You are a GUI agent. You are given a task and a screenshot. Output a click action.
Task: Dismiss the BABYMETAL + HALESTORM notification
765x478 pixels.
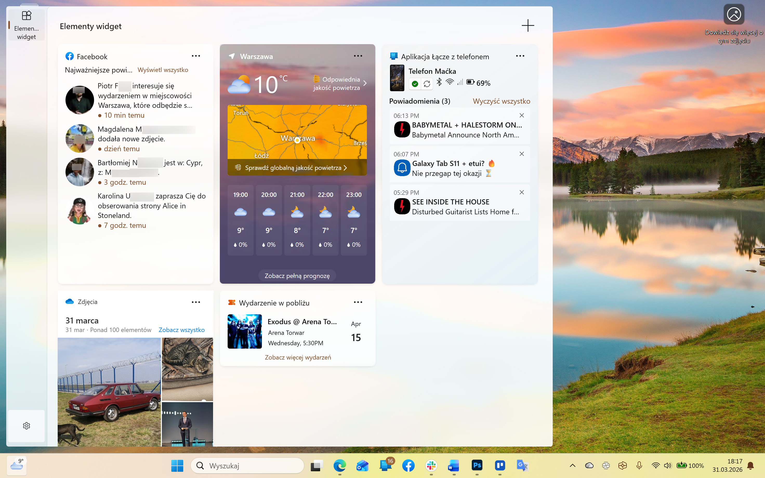pyautogui.click(x=522, y=116)
